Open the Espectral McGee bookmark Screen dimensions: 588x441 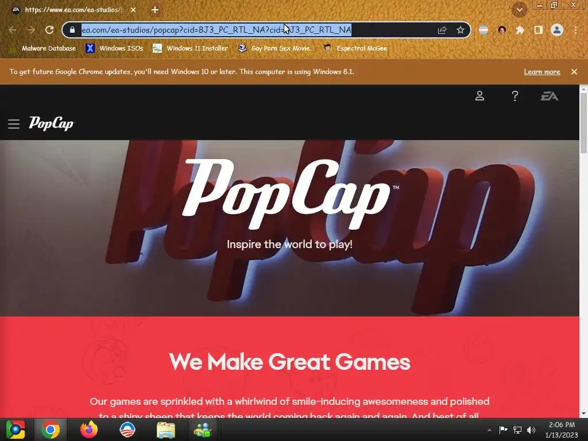[355, 48]
